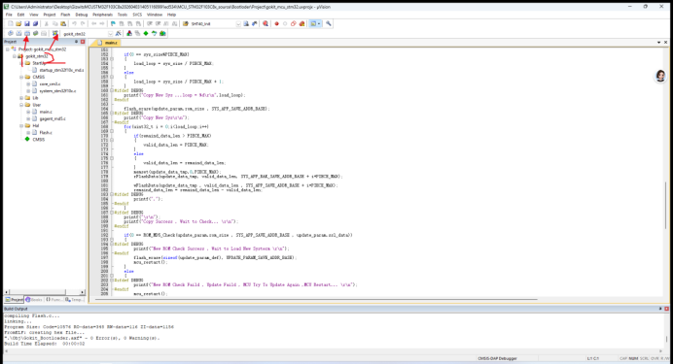Click the Redo arrow icon
Screen dimensions: 674x364
coord(83,24)
